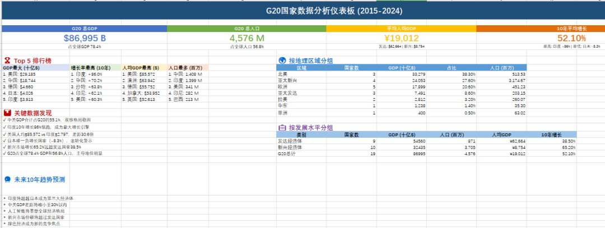Click the cell 5. 巴西: 213 M

pyautogui.click(x=188, y=100)
